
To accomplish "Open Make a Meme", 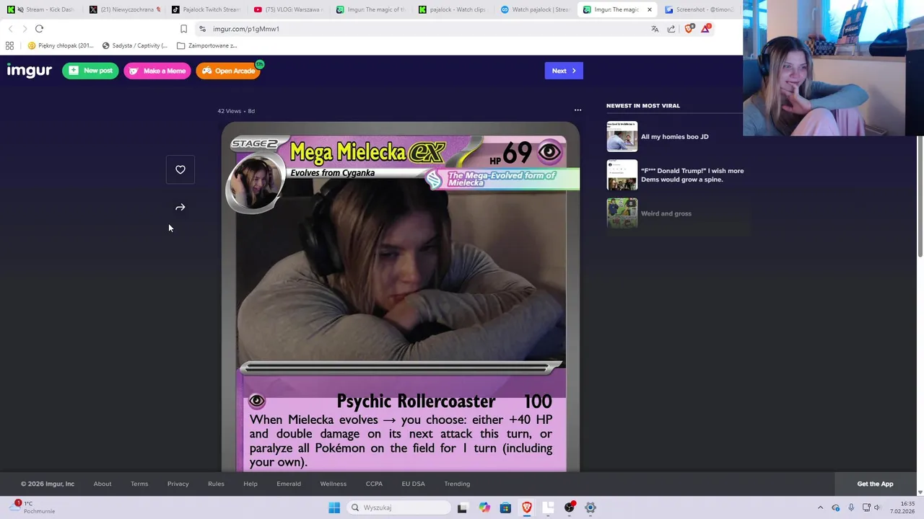I will coord(157,71).
